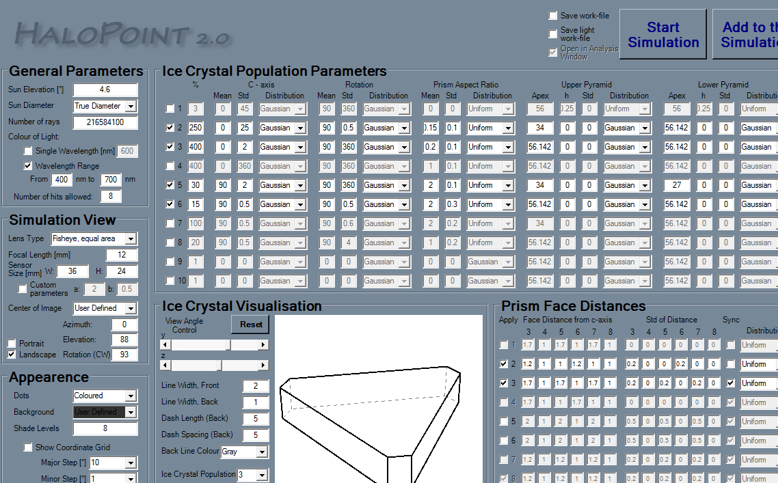The height and width of the screenshot is (483, 778).
Task: Click the z view angle slider left arrow
Action: (165, 365)
